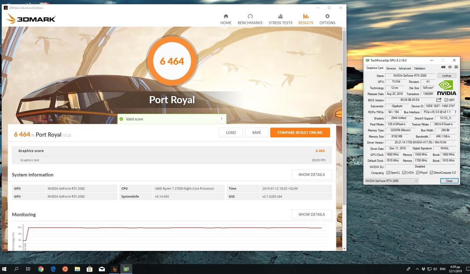Screen dimensions: 470x274
Task: Toggle the DirectCompute 5.0 checkbox
Action: [431, 173]
